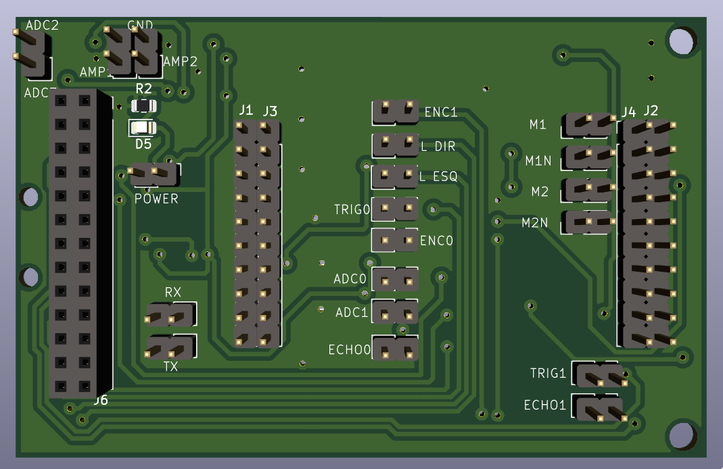
Task: Click the GND silkscreen label
Action: (140, 24)
